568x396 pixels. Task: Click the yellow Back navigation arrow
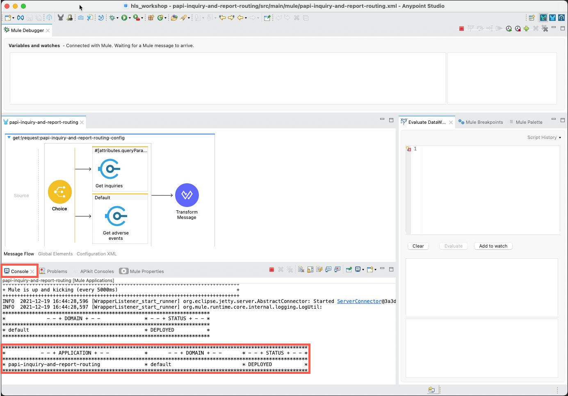click(x=240, y=18)
